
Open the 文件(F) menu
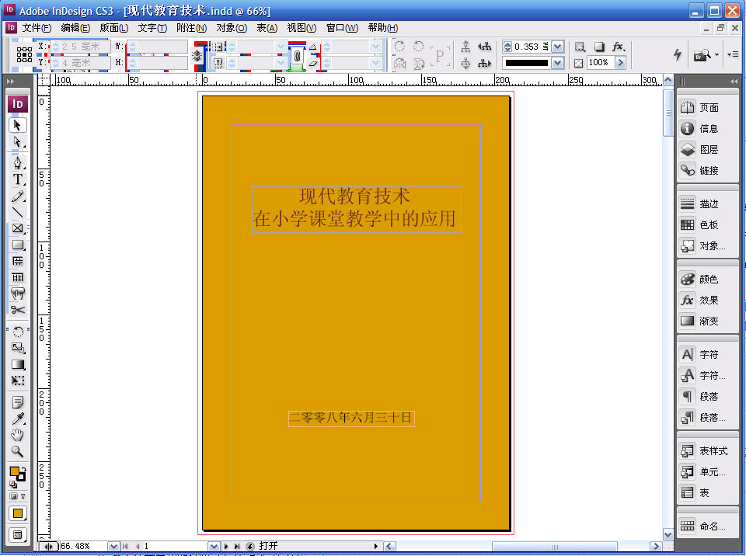[x=37, y=28]
